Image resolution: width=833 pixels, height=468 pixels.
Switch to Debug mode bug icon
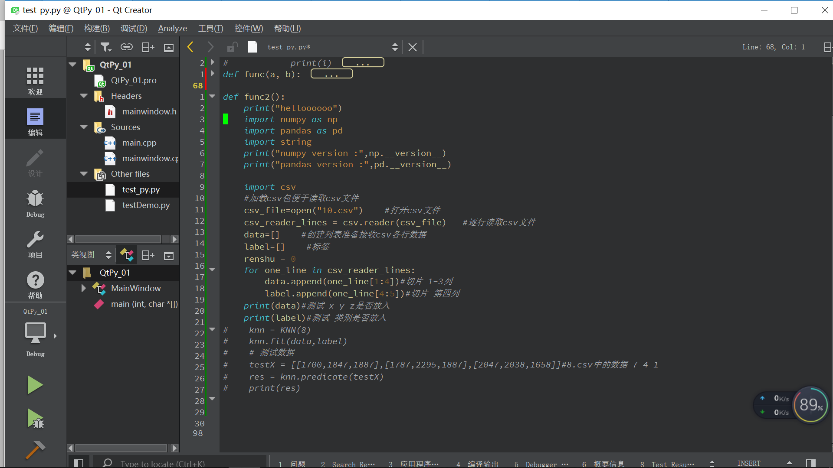point(35,199)
